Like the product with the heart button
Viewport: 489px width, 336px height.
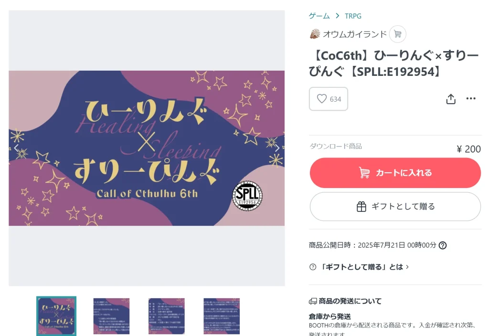(329, 99)
